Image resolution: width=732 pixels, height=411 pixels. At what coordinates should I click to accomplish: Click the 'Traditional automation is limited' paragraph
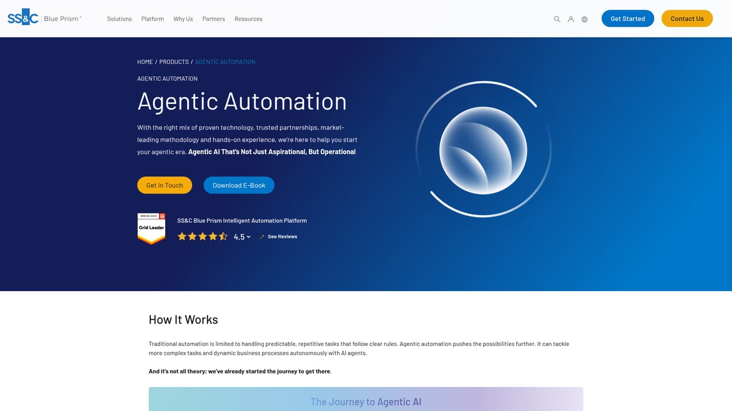click(359, 348)
